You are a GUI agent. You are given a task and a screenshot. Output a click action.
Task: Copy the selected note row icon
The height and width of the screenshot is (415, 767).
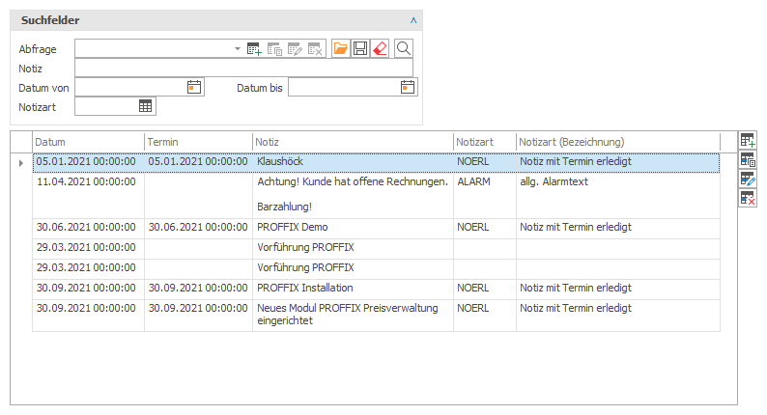click(748, 160)
